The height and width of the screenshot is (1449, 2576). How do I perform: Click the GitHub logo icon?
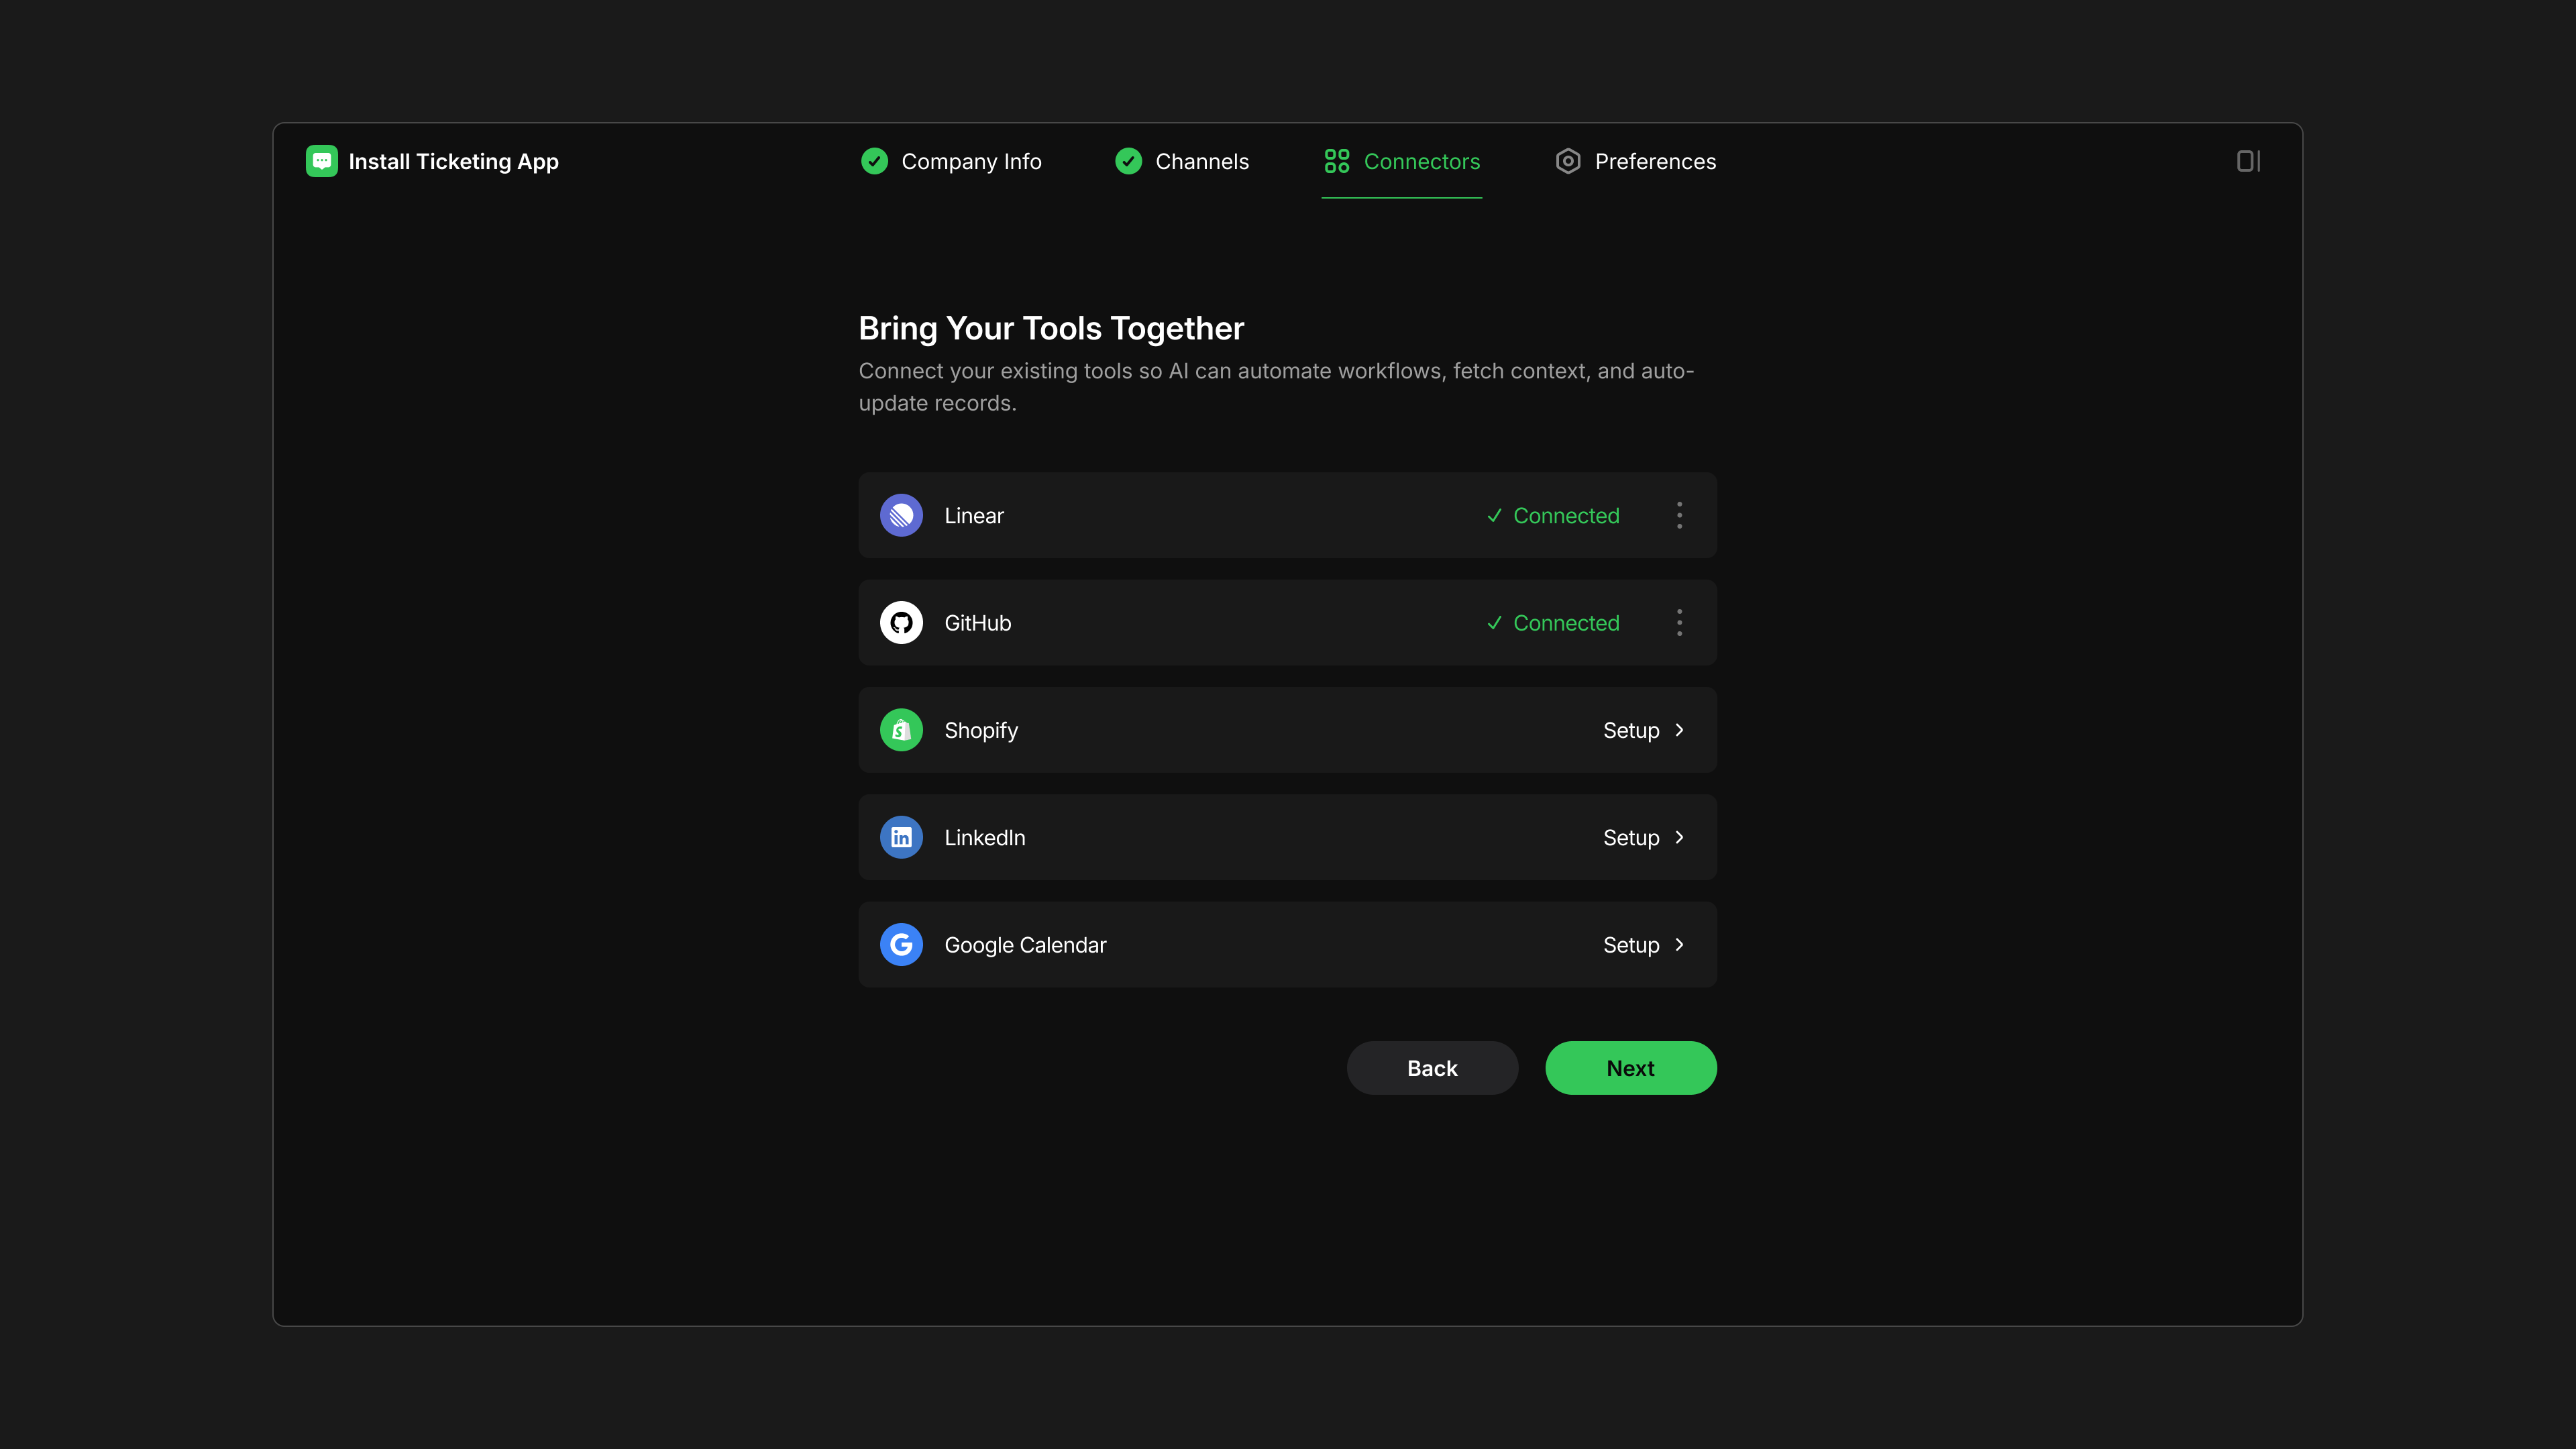(901, 622)
